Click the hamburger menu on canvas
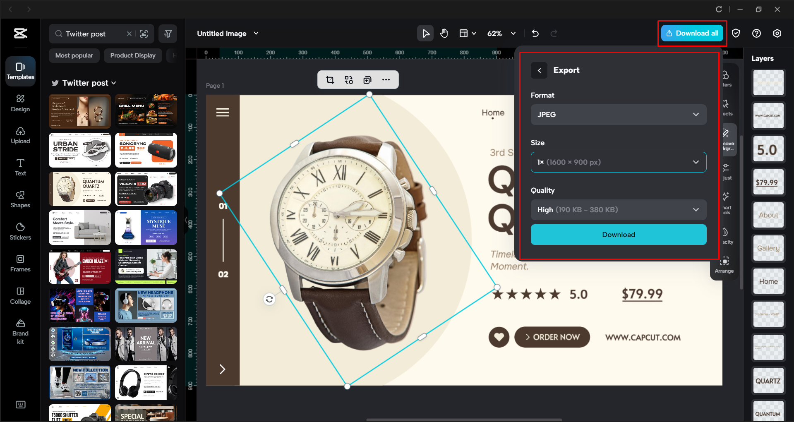The height and width of the screenshot is (422, 794). [x=223, y=112]
